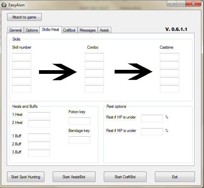This screenshot has width=204, height=188.
Task: Focus the 3.Buff input field
Action: 39,153
